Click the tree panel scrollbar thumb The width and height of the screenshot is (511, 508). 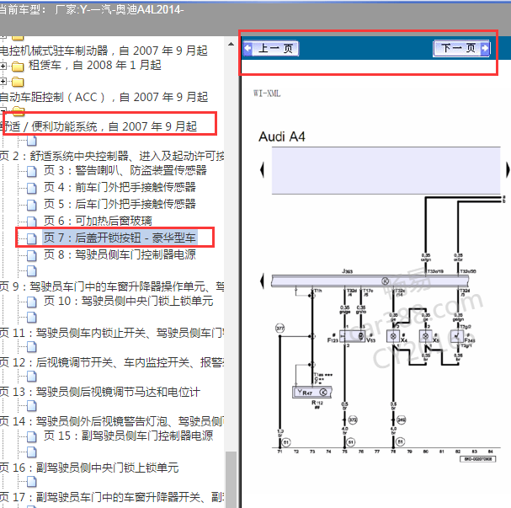pos(231,479)
